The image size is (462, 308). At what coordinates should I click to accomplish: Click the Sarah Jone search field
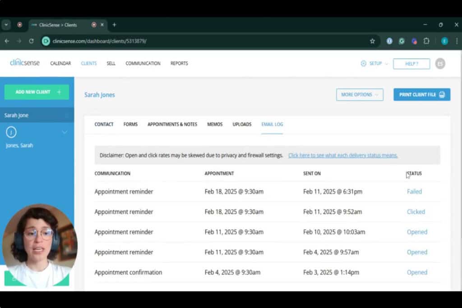coord(34,115)
